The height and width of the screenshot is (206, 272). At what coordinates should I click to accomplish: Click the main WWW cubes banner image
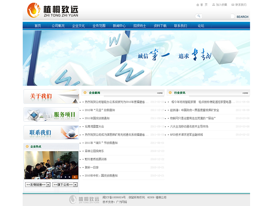(x=136, y=58)
